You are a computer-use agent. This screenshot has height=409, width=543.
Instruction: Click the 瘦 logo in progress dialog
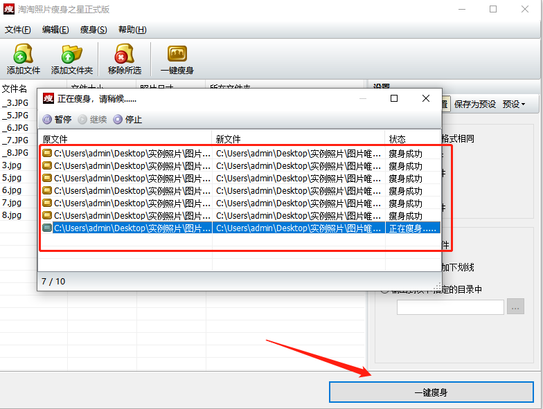coord(48,98)
